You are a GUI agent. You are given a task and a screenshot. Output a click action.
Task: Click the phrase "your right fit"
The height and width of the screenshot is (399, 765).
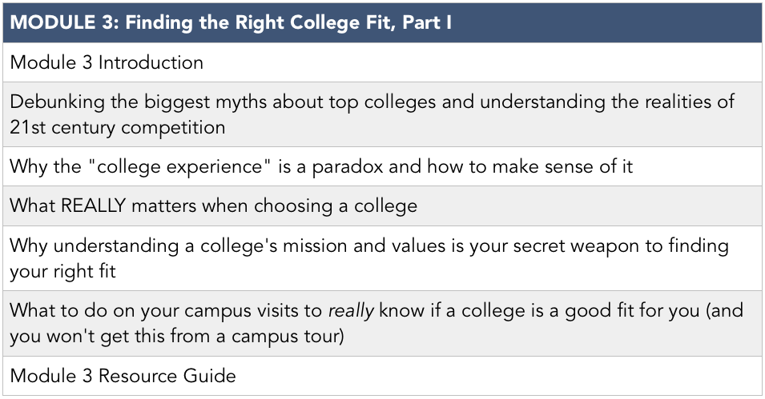tap(63, 271)
